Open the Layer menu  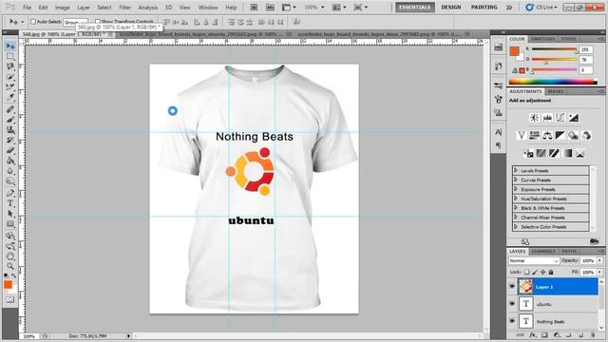pyautogui.click(x=84, y=8)
